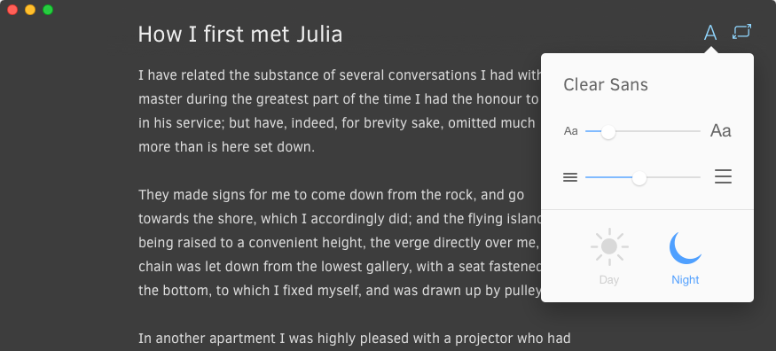
Task: Select the Day sun icon
Action: 609,246
